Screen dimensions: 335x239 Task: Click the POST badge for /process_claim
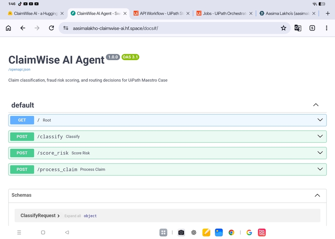[22, 169]
